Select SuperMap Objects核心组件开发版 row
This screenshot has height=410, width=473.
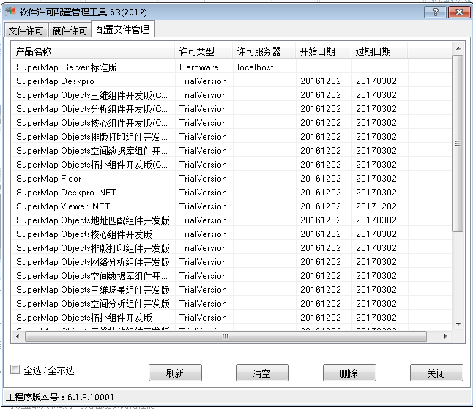[x=231, y=234]
